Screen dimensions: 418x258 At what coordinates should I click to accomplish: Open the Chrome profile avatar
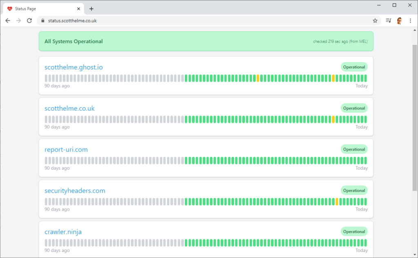tap(399, 20)
